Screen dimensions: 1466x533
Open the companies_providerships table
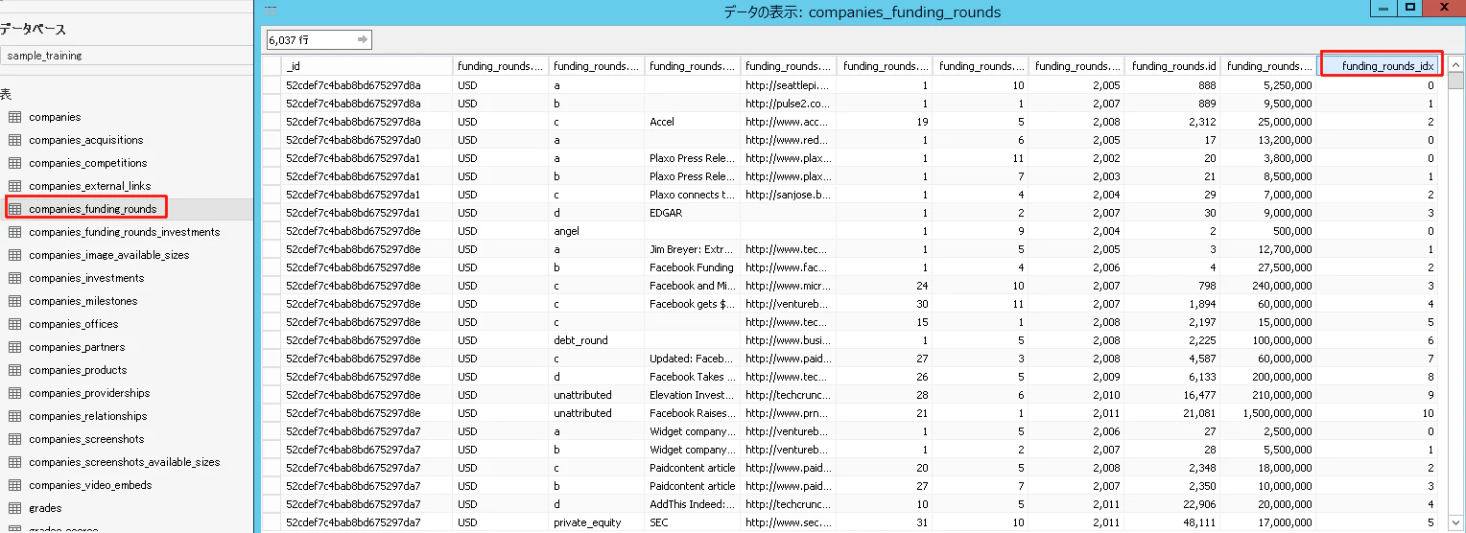[x=89, y=393]
